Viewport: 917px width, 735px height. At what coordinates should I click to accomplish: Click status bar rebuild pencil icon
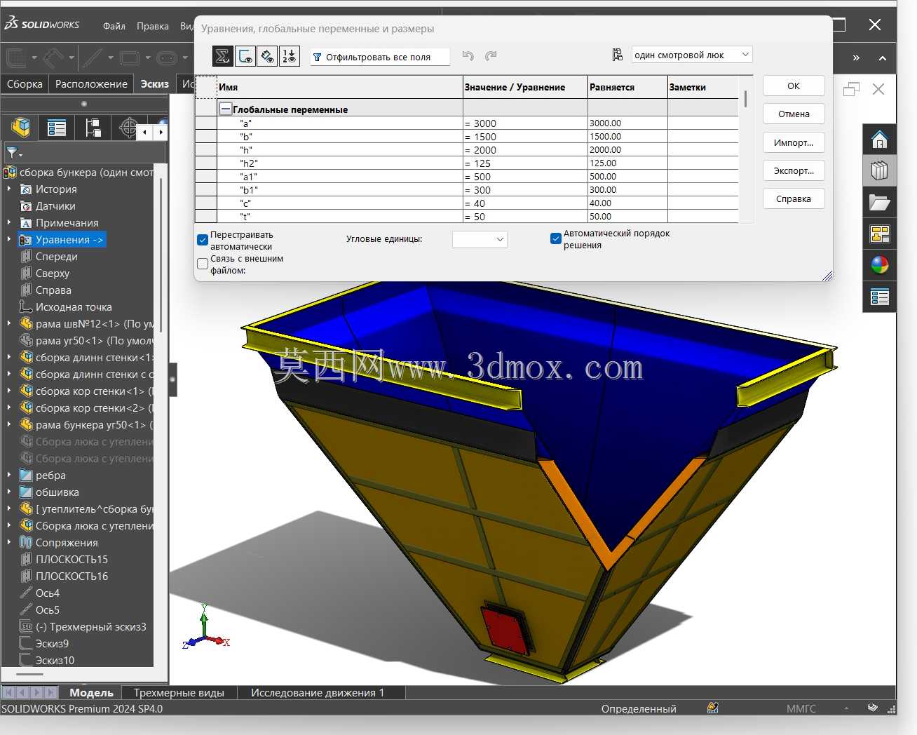click(713, 708)
